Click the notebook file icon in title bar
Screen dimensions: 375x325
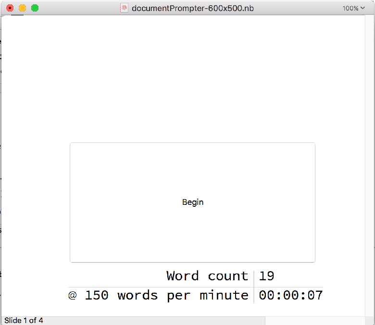(125, 8)
